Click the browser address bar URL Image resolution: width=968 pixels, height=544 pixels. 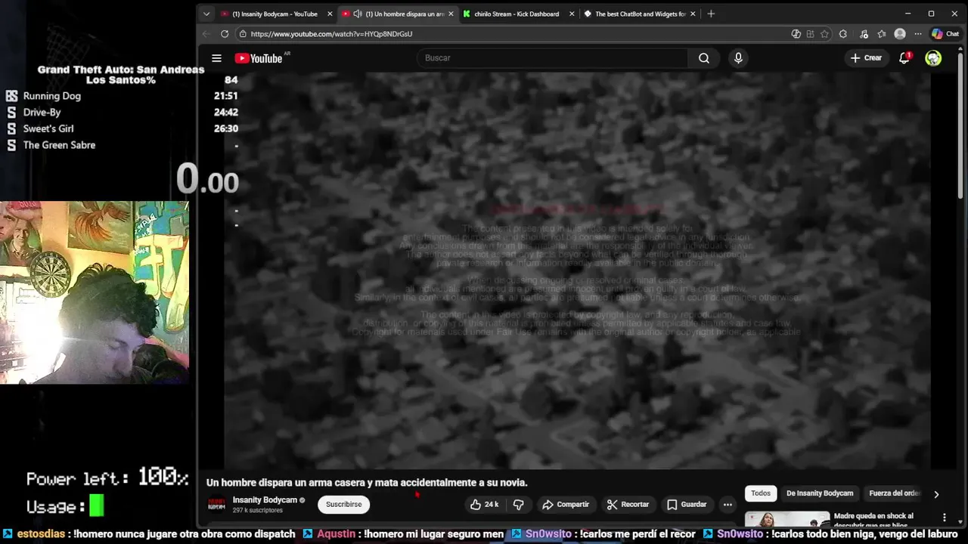[331, 34]
